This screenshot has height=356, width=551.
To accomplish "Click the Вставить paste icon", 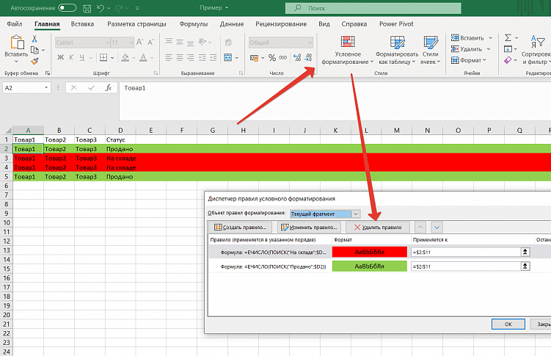I will tap(16, 47).
